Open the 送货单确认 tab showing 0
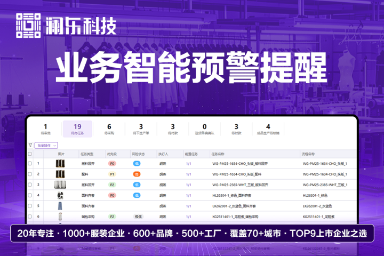 click(x=204, y=129)
